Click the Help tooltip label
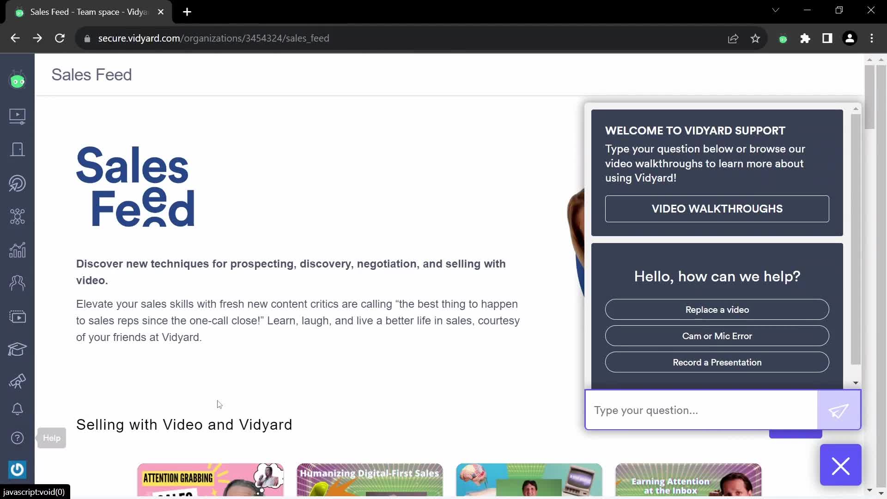887x499 pixels. coord(52,438)
